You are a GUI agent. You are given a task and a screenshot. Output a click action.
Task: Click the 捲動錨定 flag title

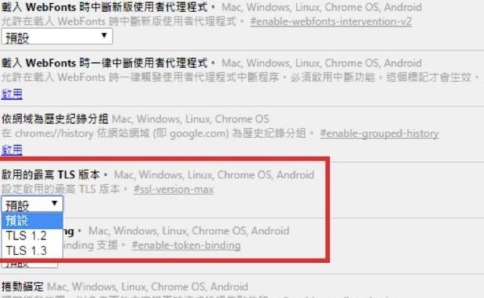(x=23, y=286)
